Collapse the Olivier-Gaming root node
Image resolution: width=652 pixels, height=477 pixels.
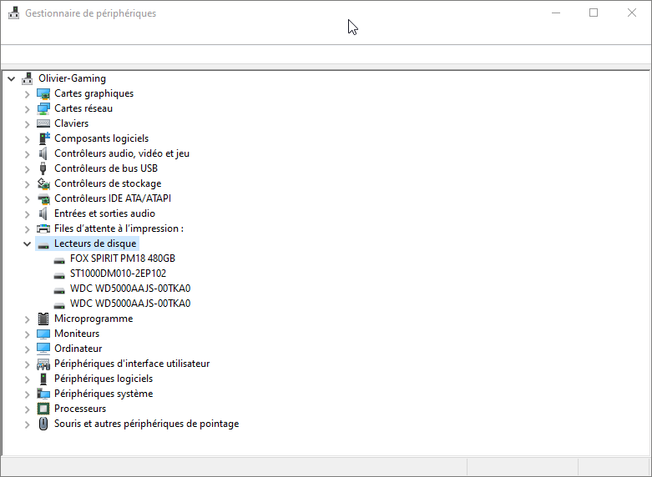pyautogui.click(x=11, y=78)
